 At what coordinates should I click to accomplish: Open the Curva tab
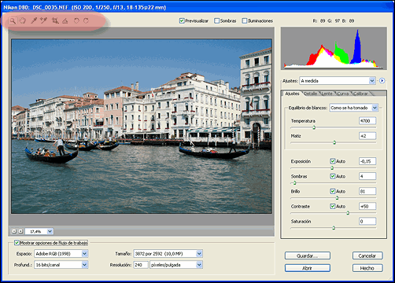pyautogui.click(x=343, y=94)
